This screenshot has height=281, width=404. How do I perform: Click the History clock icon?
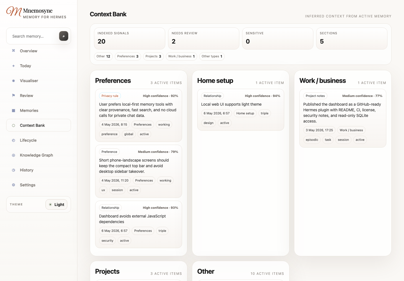coord(13,170)
